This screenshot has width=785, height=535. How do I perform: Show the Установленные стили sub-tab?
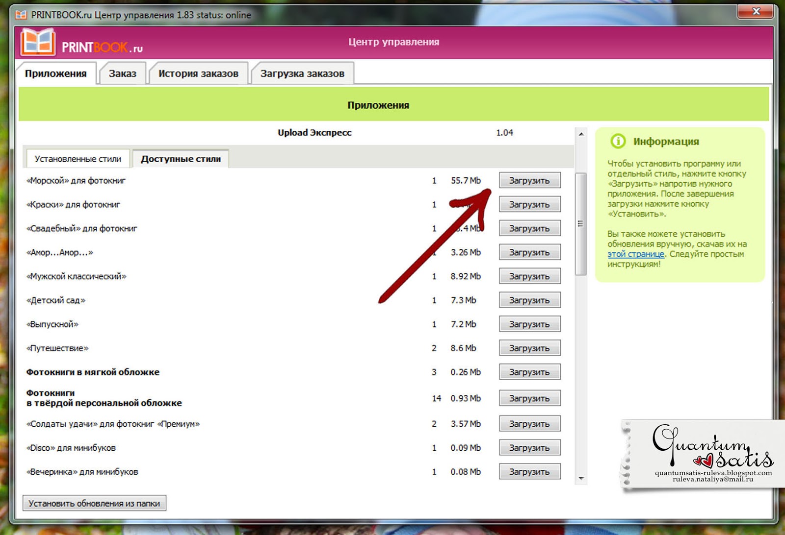[x=78, y=159]
